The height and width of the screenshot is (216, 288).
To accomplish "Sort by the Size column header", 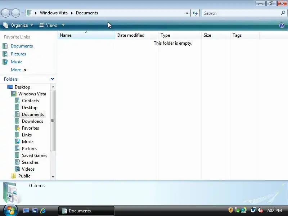I will click(x=216, y=35).
